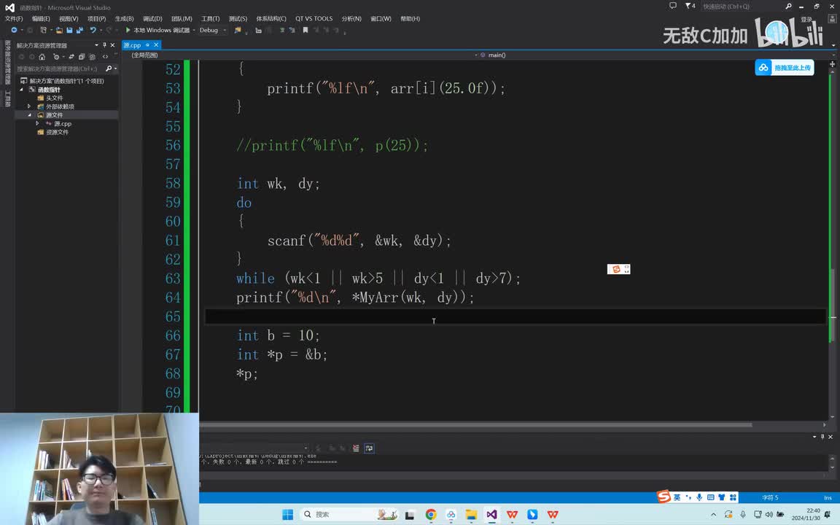Toggle word wrap in the Output panel
This screenshot has width=840, height=525.
coord(369,448)
